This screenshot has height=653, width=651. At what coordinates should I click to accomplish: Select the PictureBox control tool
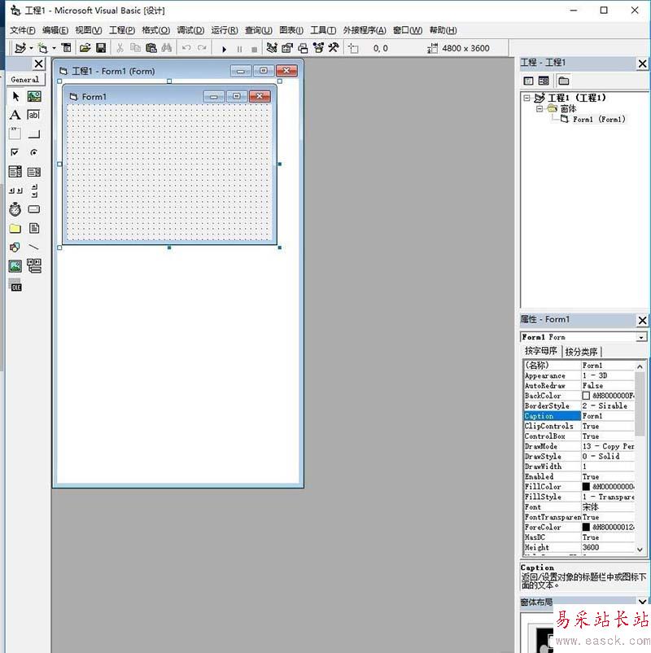[34, 97]
